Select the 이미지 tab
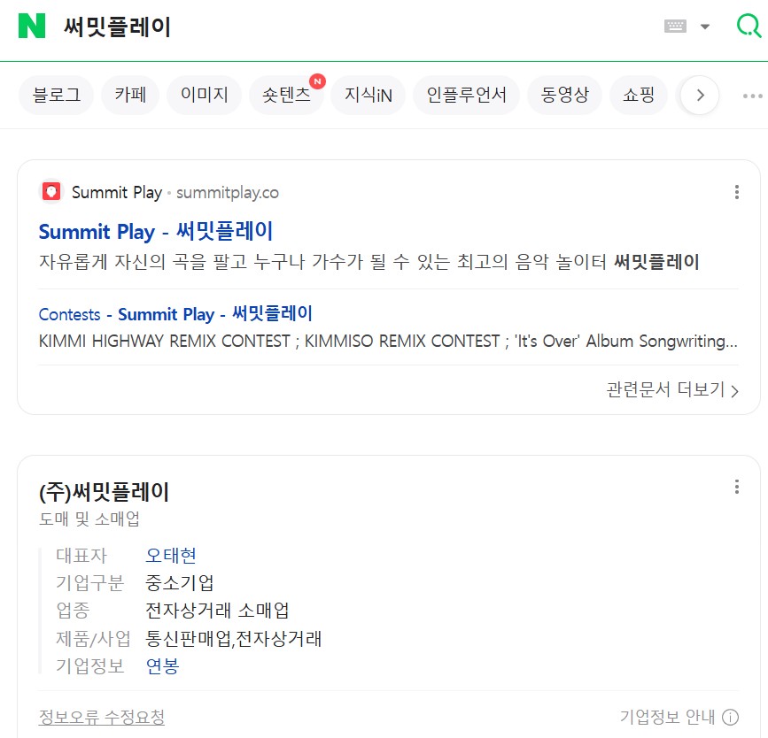The height and width of the screenshot is (738, 768). [x=204, y=95]
